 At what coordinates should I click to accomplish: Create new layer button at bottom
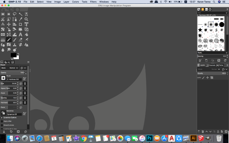coord(199,132)
